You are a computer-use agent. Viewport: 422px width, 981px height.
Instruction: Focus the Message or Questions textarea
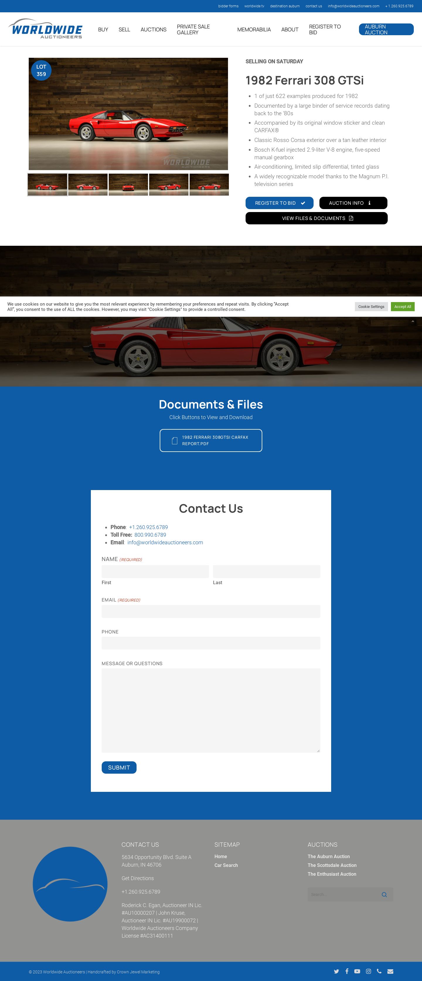(x=211, y=711)
